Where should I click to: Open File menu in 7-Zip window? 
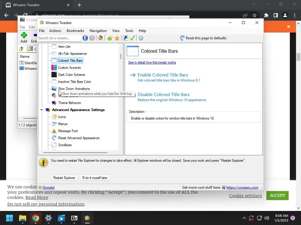tap(22, 27)
